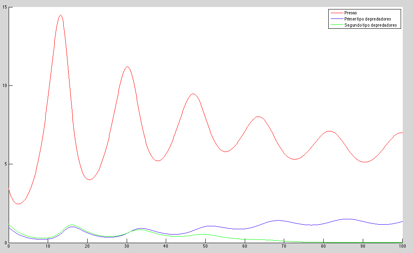Viewport: 413px width, 253px height.
Task: Select the y-axis tick label 15
Action: (x=4, y=7)
